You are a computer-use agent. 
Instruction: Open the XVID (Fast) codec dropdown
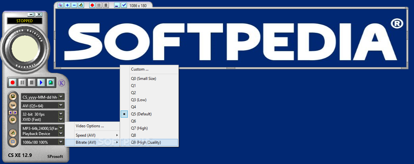(61, 119)
